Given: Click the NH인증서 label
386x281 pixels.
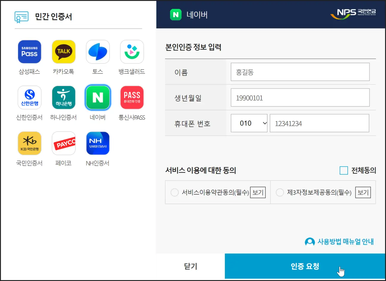Looking at the screenshot, I should point(98,163).
